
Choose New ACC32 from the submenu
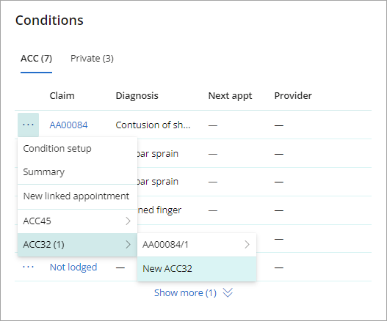(197, 269)
